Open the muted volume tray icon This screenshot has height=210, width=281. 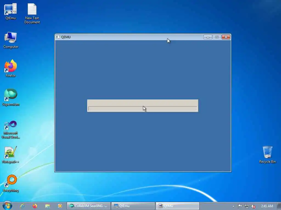pyautogui.click(x=253, y=206)
